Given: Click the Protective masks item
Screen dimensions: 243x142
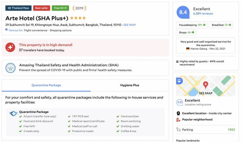Looking at the screenshot, I should click(83, 131).
